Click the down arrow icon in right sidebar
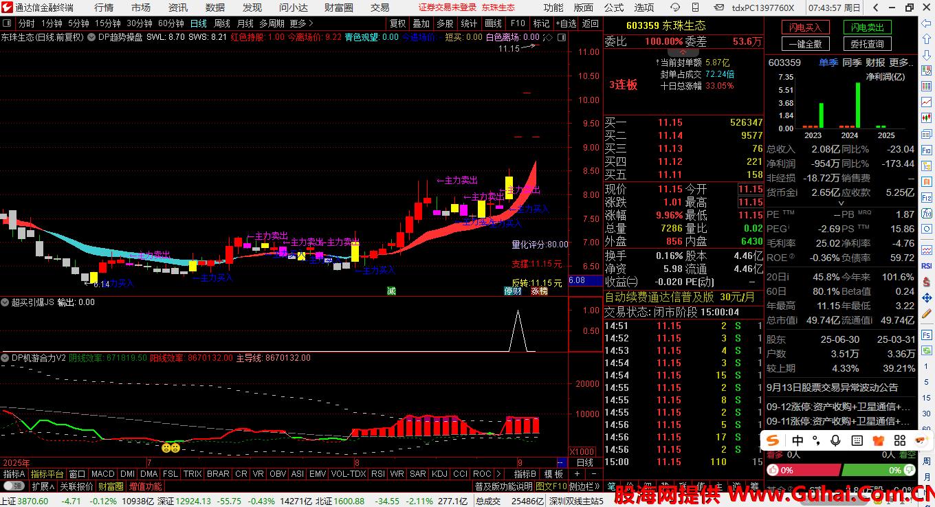935x507 pixels. (x=925, y=55)
